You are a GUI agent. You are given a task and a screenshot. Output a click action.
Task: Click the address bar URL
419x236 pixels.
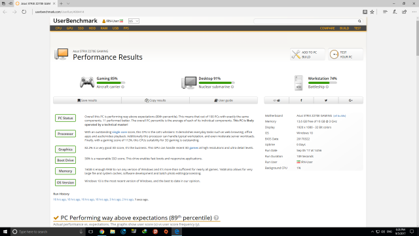click(x=60, y=12)
